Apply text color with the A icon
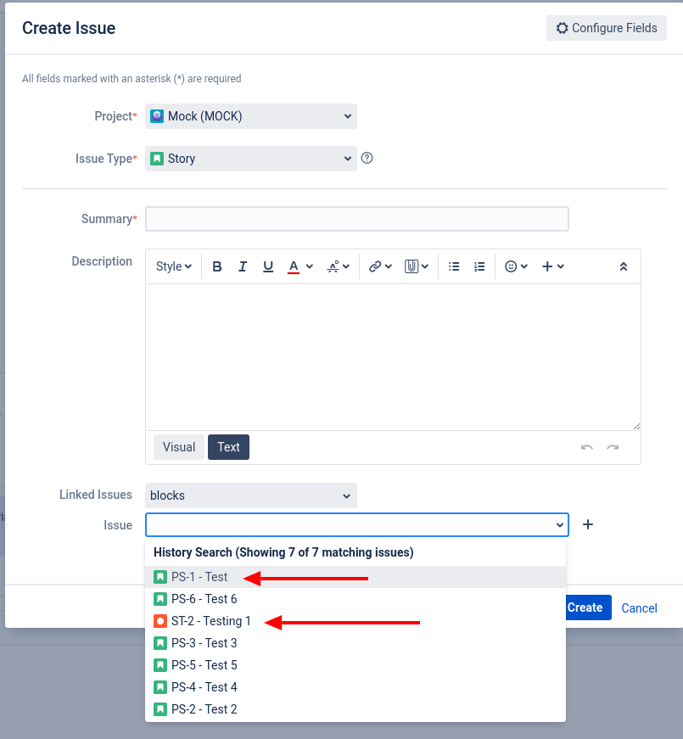This screenshot has width=683, height=739. tap(294, 266)
